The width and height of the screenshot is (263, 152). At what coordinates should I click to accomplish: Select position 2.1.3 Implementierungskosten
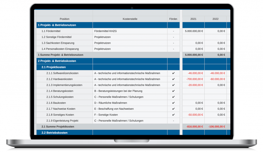[x=64, y=85]
